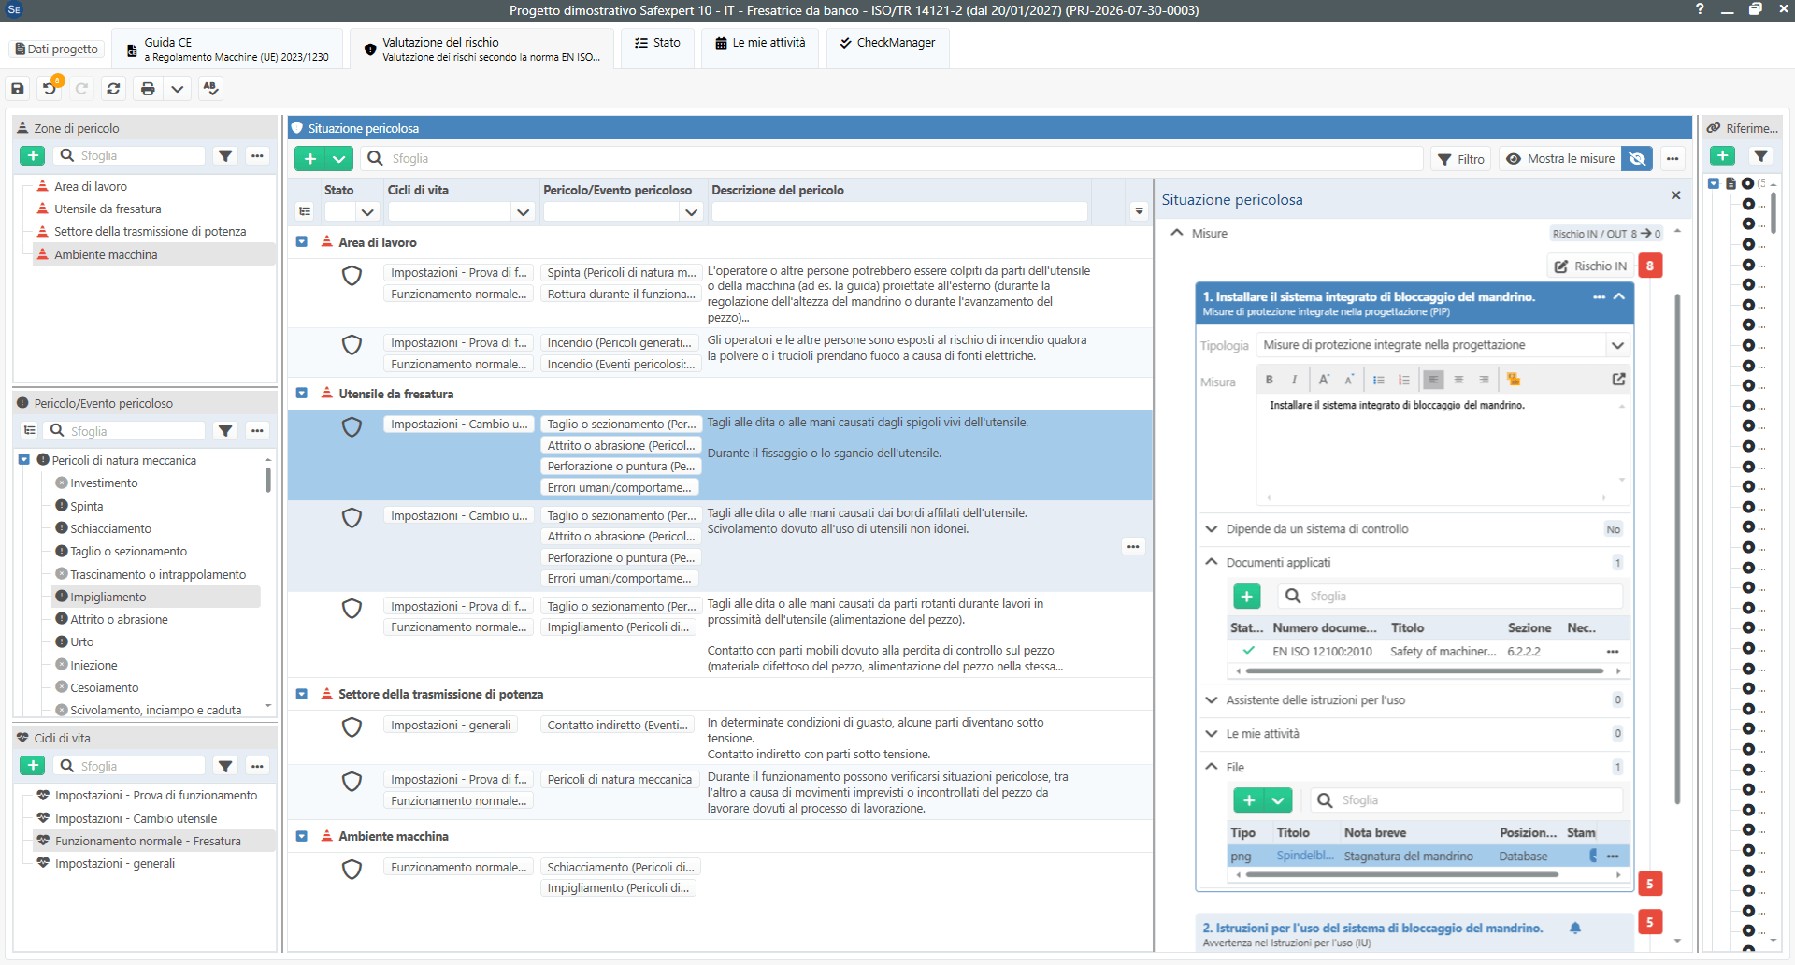
Task: Toggle Pericoli di natura meccanica tree checkbox
Action: 24,459
